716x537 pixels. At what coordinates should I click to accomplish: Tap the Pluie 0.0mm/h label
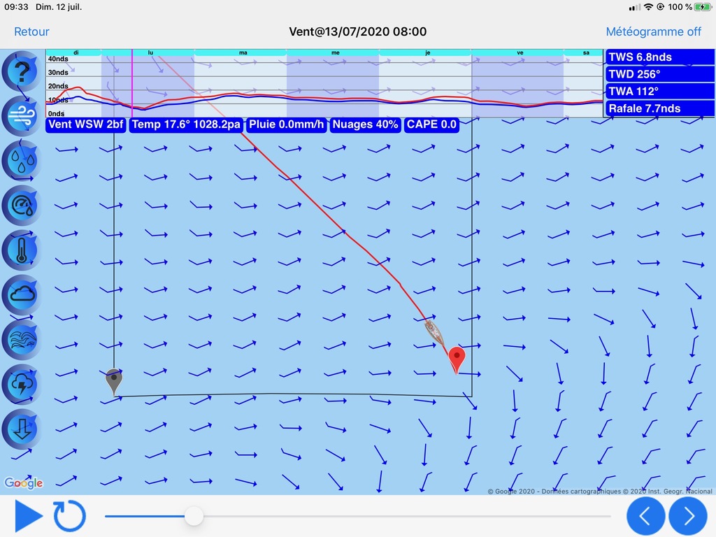pyautogui.click(x=286, y=124)
